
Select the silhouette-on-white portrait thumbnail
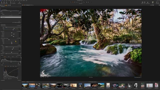click(x=136, y=85)
